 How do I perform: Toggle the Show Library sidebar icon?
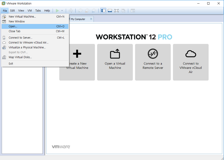(103, 11)
